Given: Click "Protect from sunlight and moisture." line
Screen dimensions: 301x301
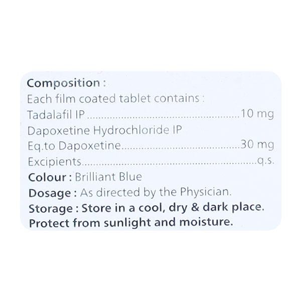Looking at the screenshot, I should pyautogui.click(x=131, y=223).
